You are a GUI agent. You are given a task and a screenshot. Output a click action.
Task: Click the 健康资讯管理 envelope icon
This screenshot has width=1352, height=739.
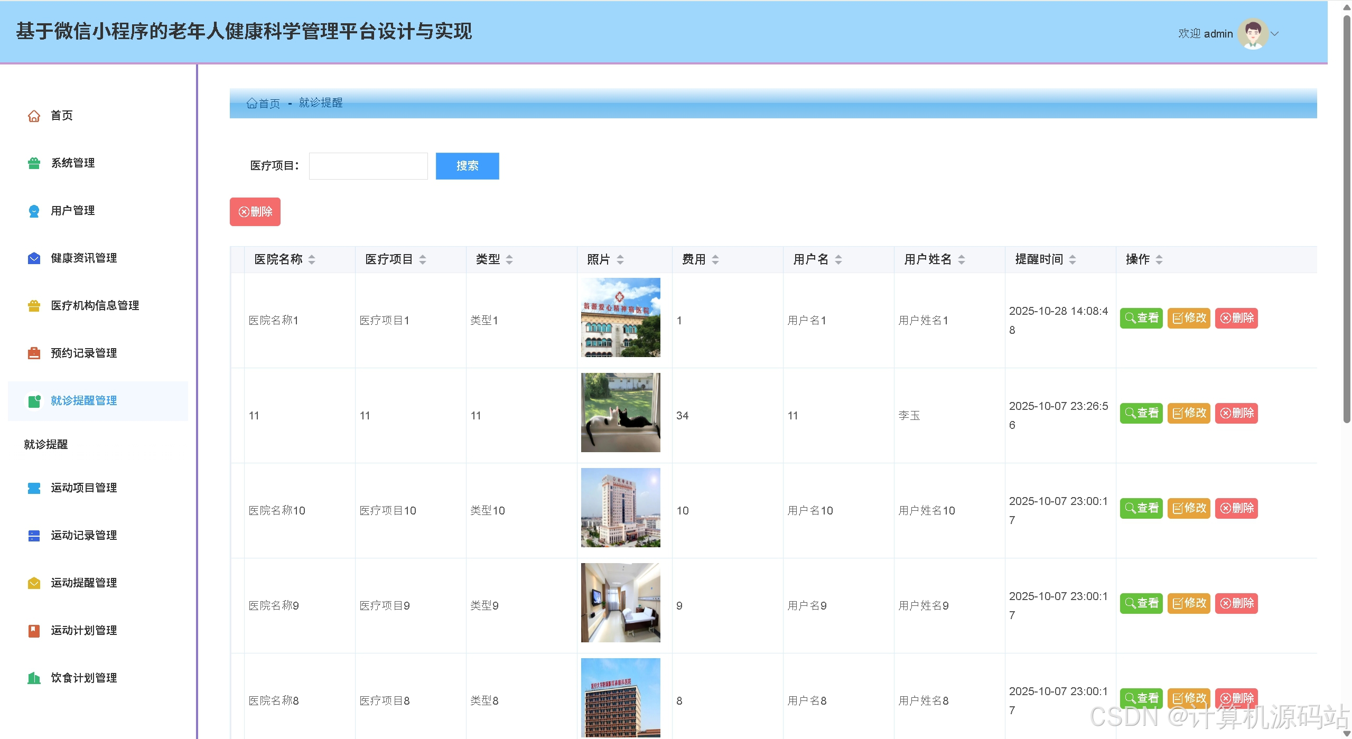click(x=34, y=258)
